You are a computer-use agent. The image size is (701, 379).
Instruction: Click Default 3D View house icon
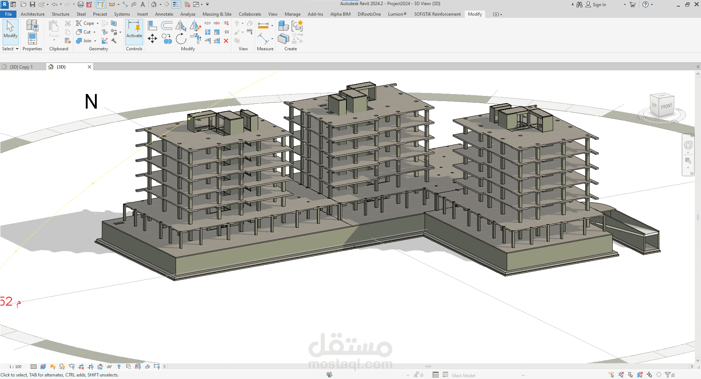(154, 4)
